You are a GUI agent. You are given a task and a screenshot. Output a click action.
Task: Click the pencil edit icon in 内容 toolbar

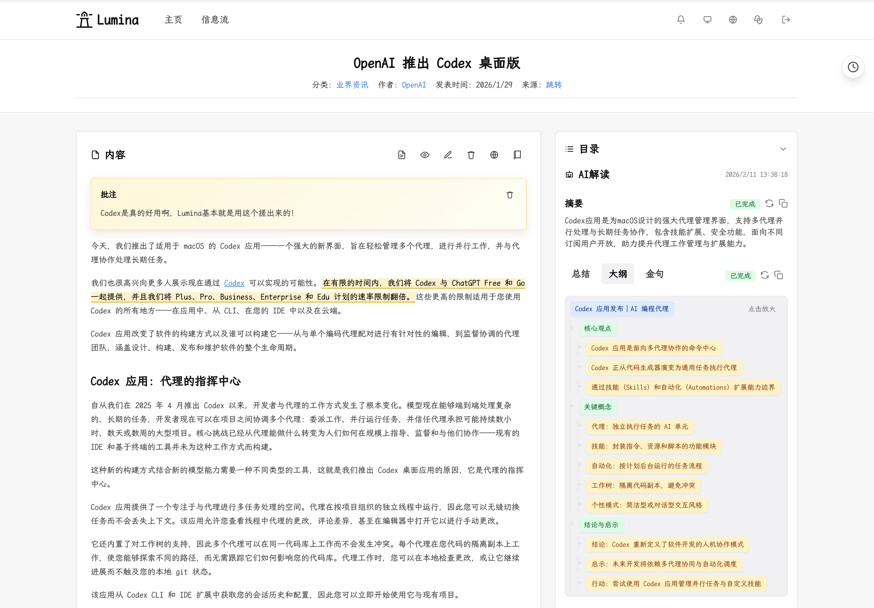pyautogui.click(x=448, y=155)
